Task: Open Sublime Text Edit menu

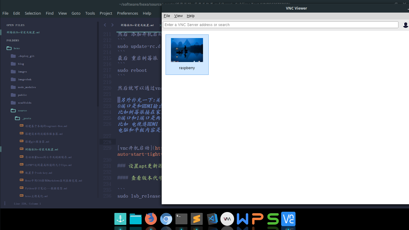Action: pos(16,13)
